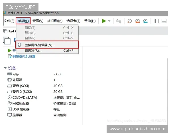Open the 帮助(H) menu

90,21
